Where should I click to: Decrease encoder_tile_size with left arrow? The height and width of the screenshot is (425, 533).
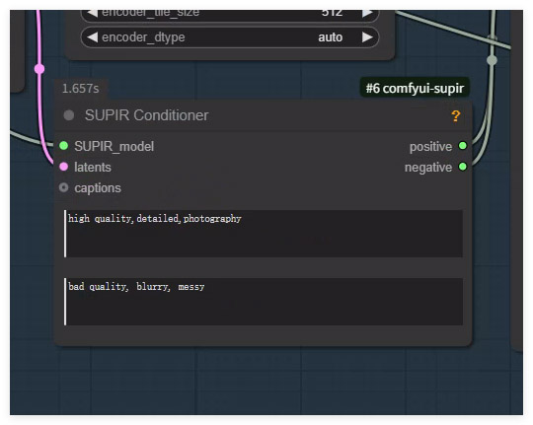93,13
